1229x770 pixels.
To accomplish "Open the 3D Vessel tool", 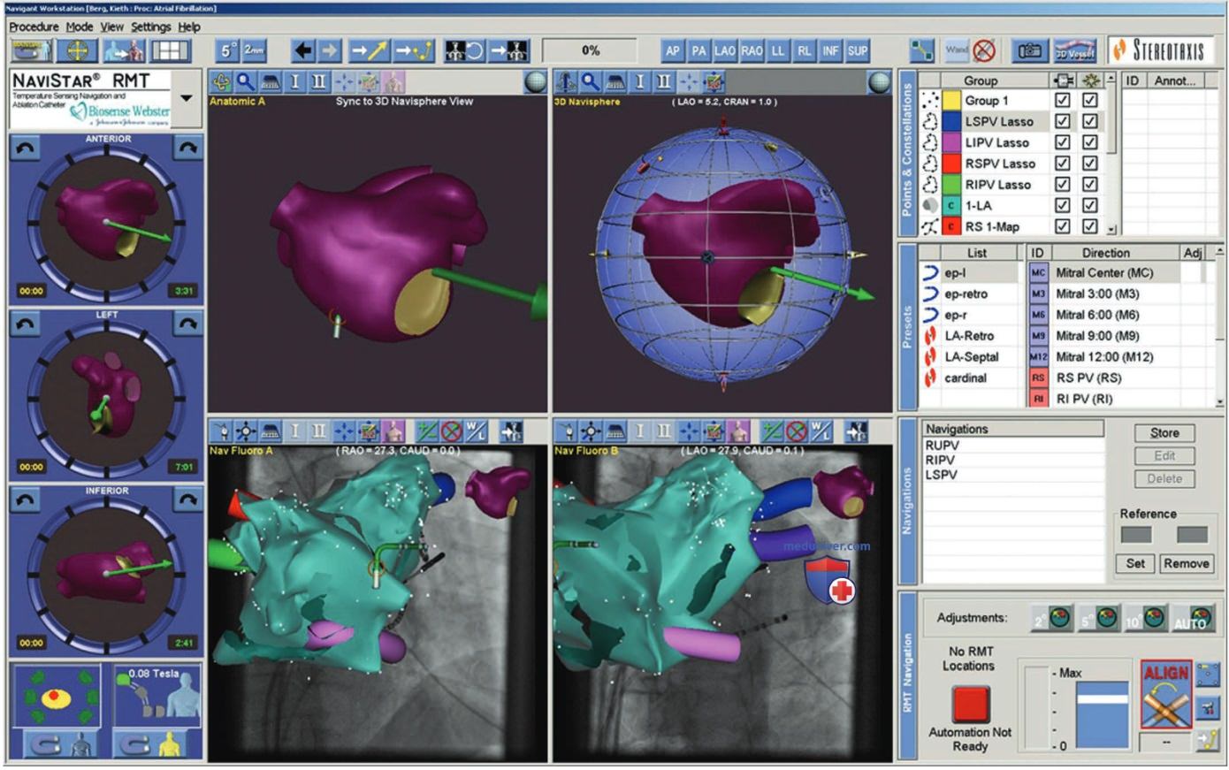I will (x=1075, y=51).
